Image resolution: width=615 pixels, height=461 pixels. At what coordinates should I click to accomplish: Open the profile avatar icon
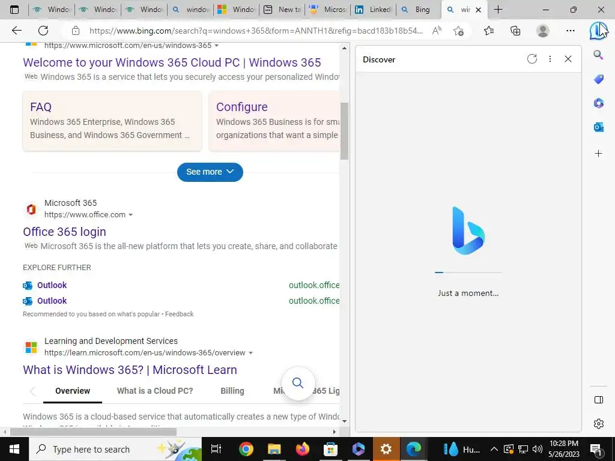point(543,31)
